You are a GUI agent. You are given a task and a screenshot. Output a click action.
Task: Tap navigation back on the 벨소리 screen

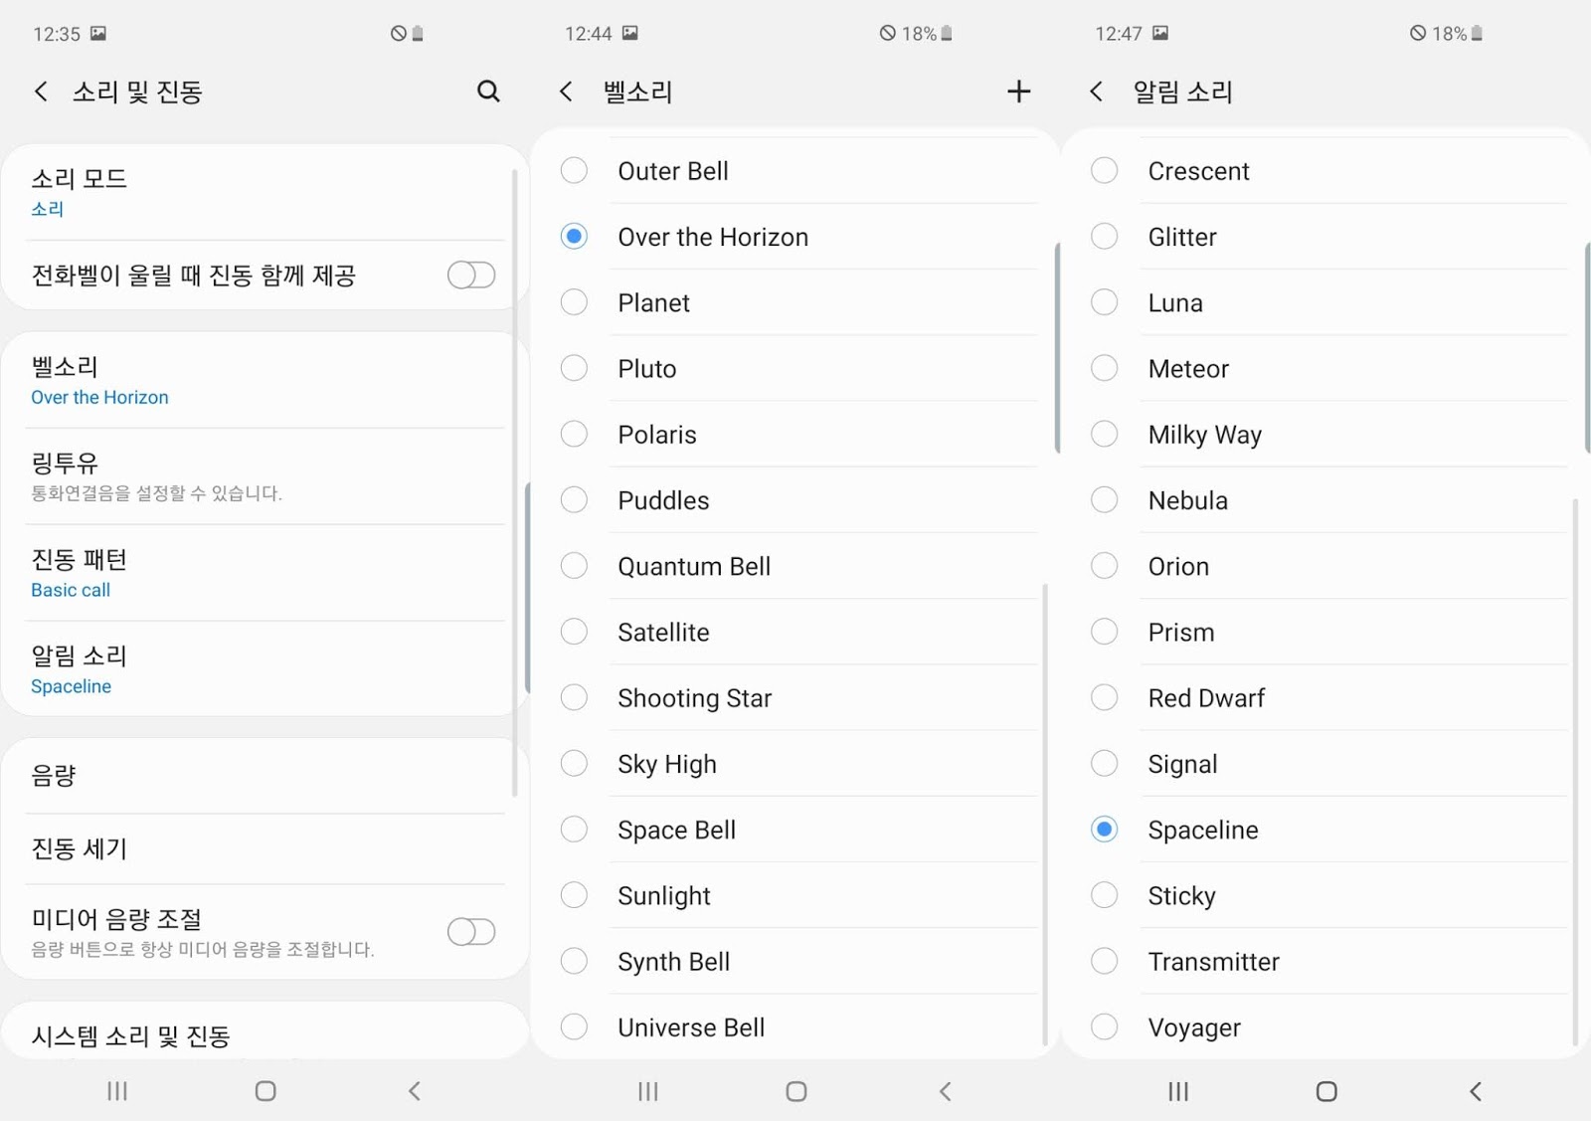pos(946,1091)
